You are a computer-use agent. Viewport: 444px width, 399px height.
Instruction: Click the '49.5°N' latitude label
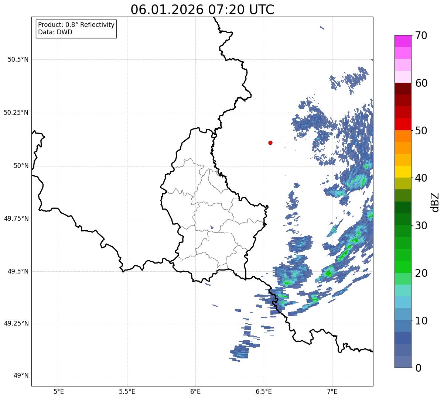[18, 271]
